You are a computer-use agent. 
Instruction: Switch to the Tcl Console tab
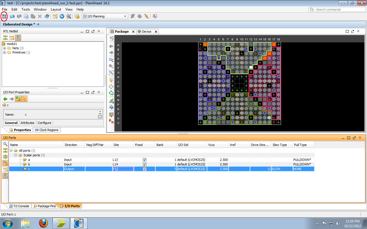click(19, 206)
